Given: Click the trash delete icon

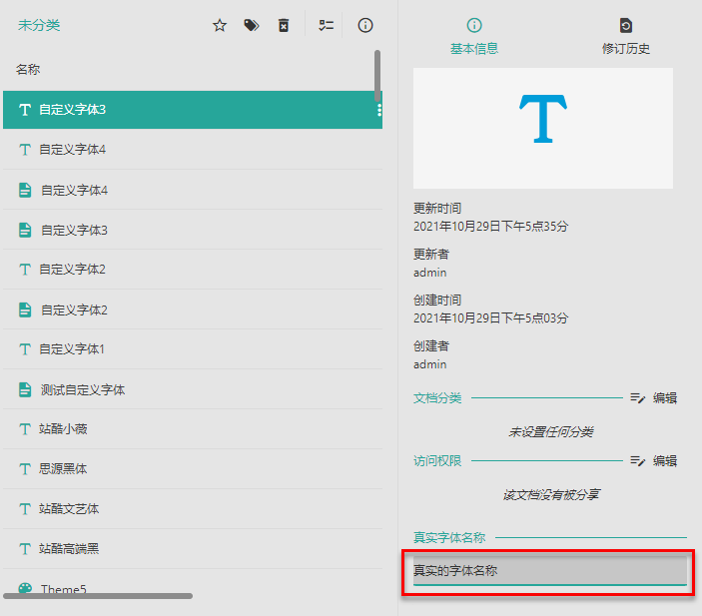Looking at the screenshot, I should click(x=284, y=25).
